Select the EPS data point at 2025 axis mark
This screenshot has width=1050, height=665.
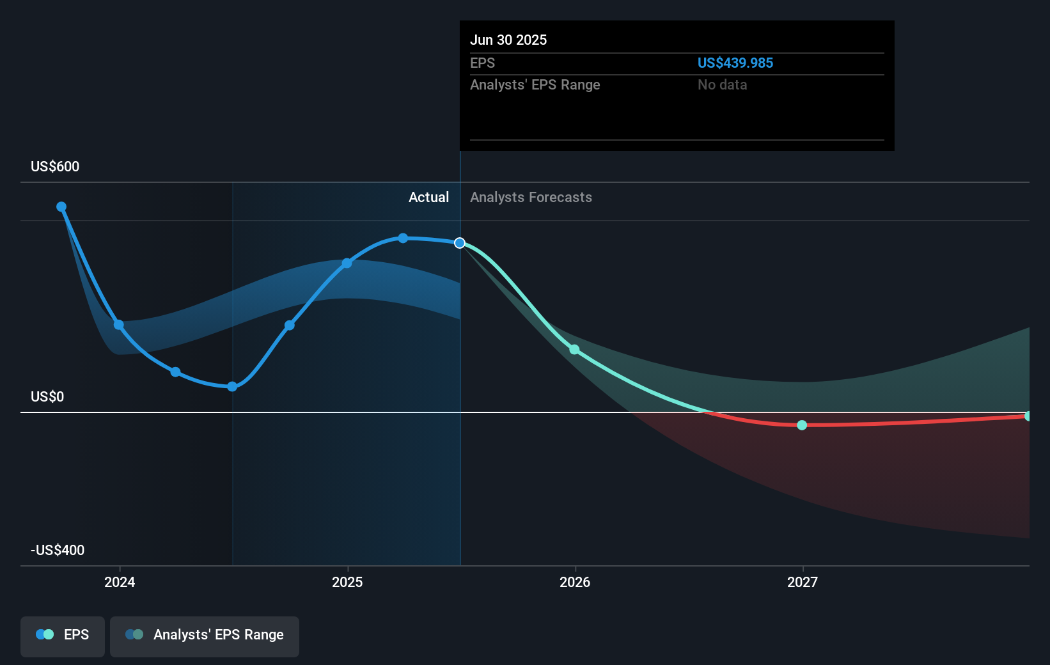pos(347,263)
